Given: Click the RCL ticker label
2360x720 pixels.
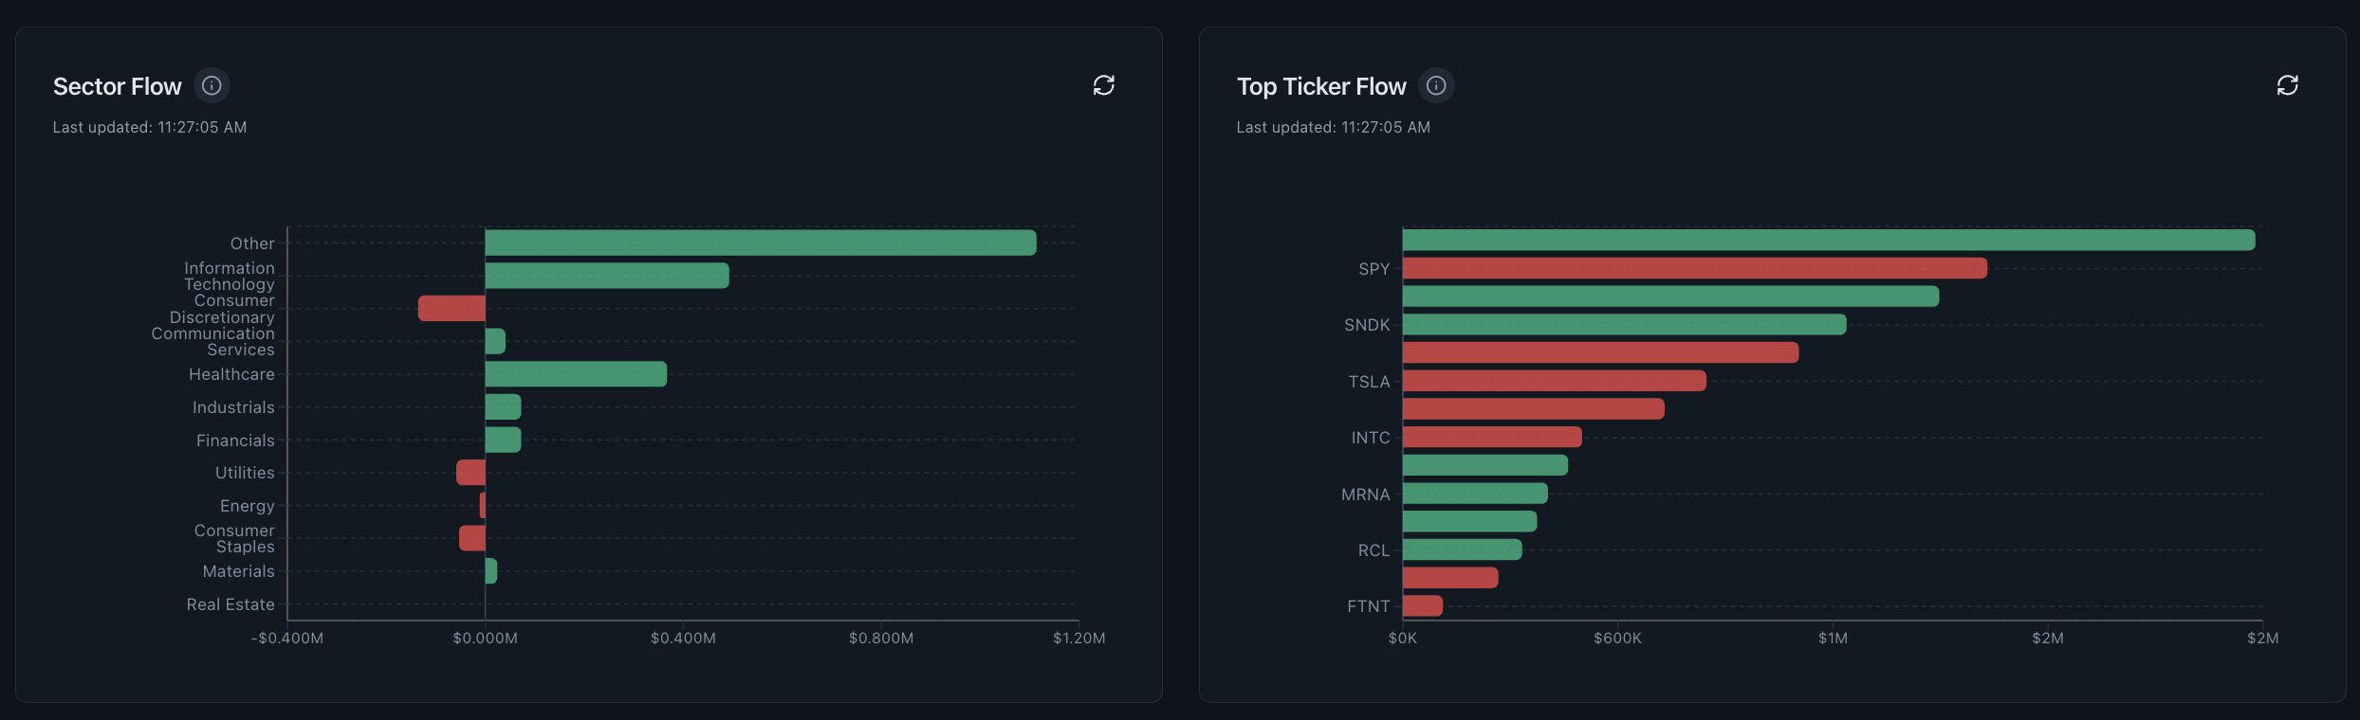Looking at the screenshot, I should pos(1374,550).
